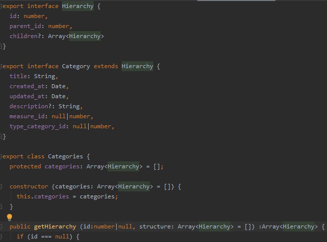Click the 'created_at' property

27,86
